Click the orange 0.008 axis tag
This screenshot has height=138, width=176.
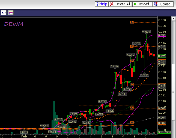[162, 108]
